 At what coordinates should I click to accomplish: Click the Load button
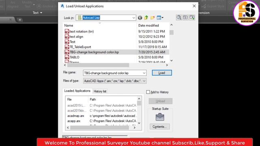pyautogui.click(x=162, y=73)
